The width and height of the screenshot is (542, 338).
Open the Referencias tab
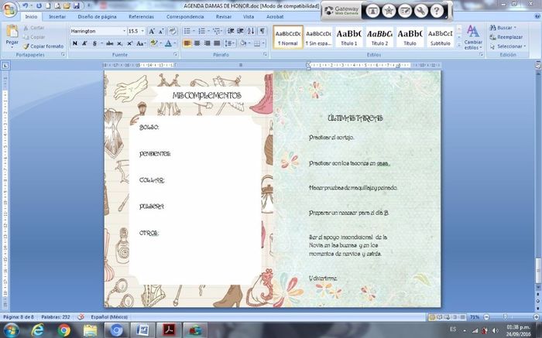click(141, 16)
